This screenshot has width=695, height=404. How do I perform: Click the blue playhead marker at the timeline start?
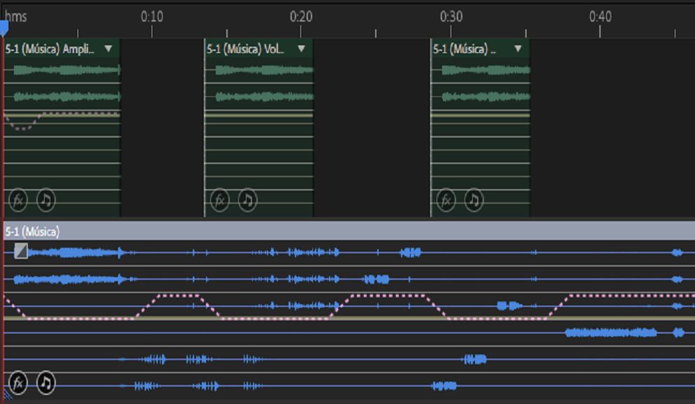pyautogui.click(x=5, y=24)
